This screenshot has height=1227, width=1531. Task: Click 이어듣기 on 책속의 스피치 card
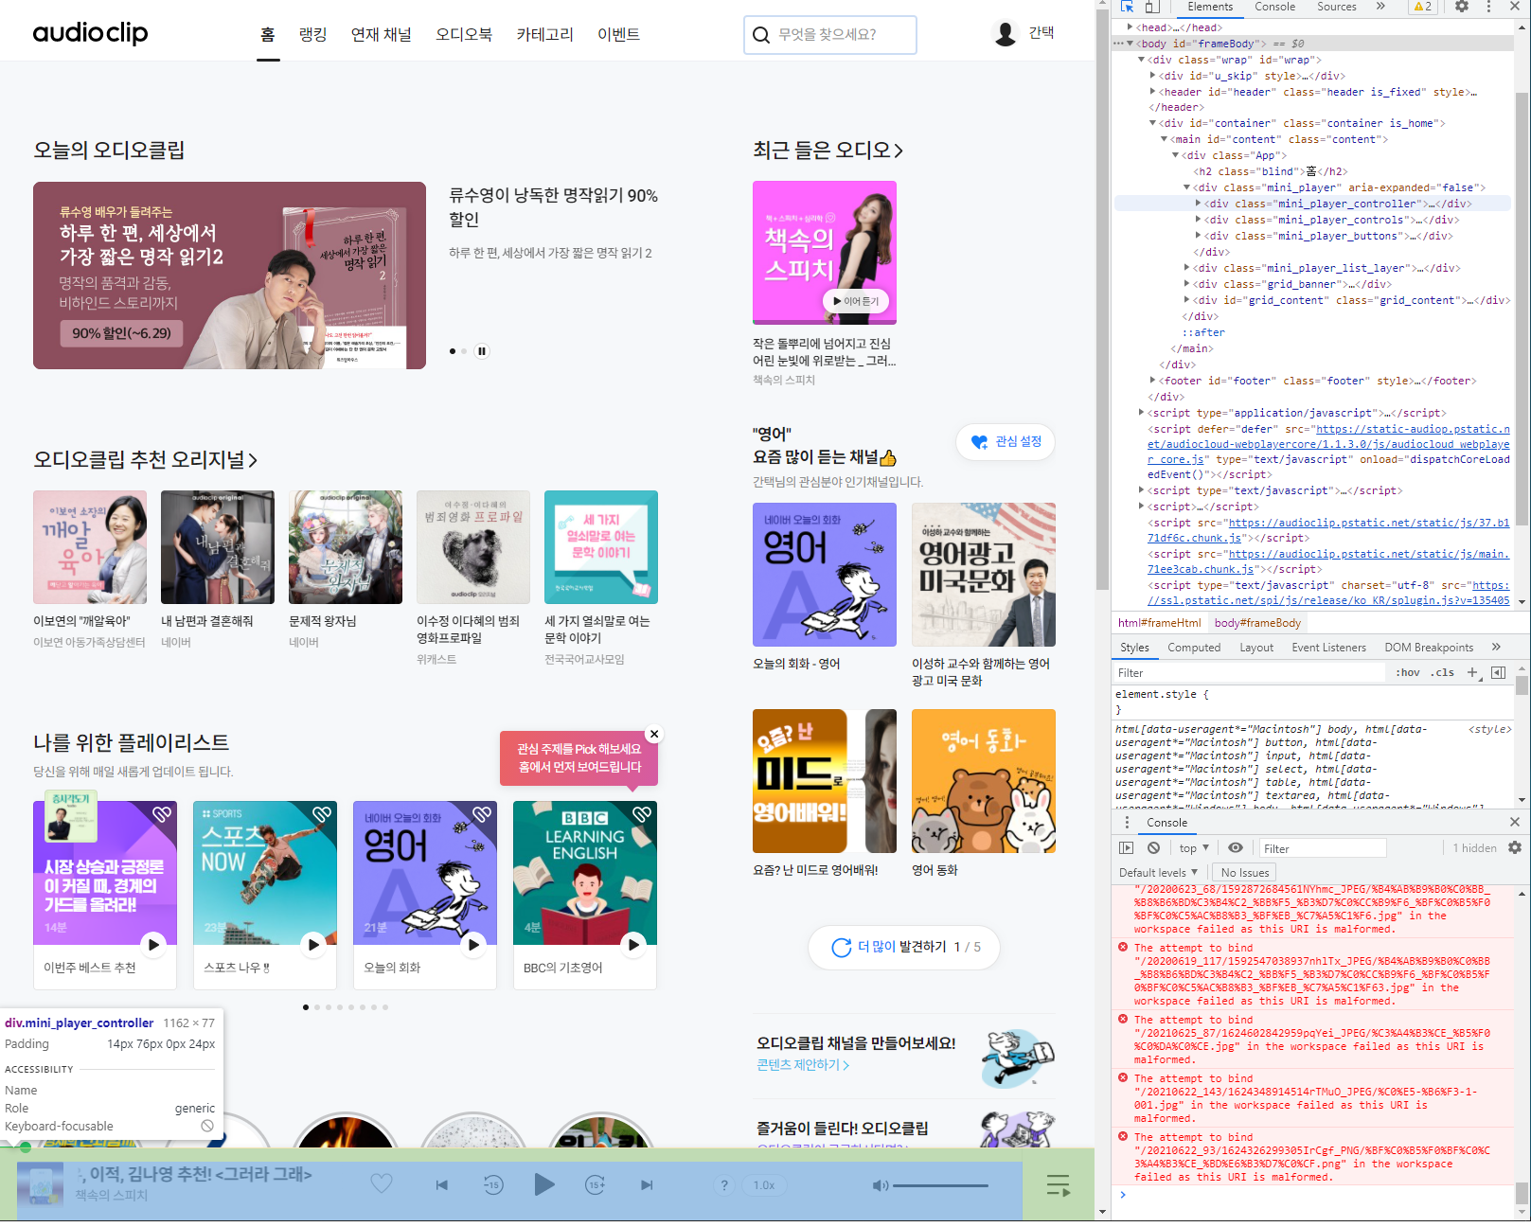pyautogui.click(x=856, y=301)
